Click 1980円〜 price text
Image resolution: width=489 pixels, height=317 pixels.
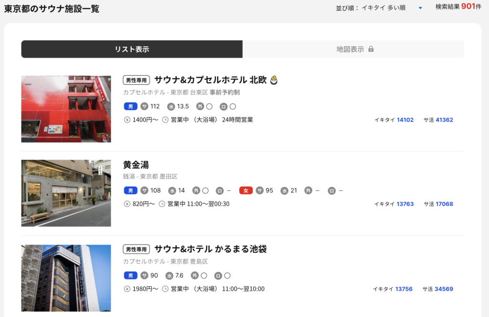[x=145, y=289]
